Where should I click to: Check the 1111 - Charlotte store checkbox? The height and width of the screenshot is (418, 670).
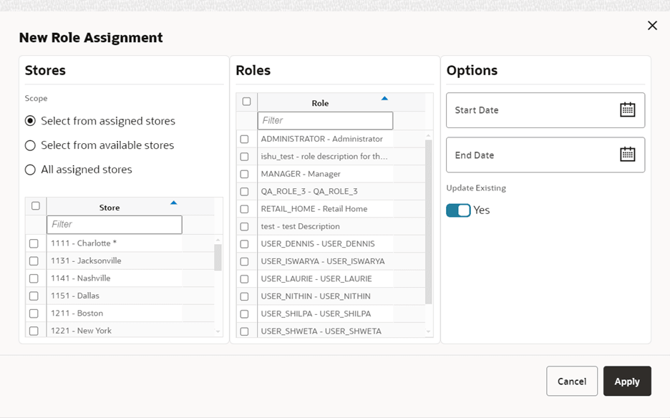34,243
